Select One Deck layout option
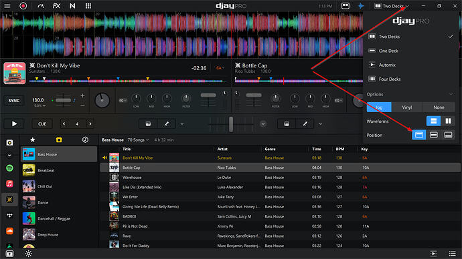Image resolution: width=462 pixels, height=259 pixels. point(410,51)
